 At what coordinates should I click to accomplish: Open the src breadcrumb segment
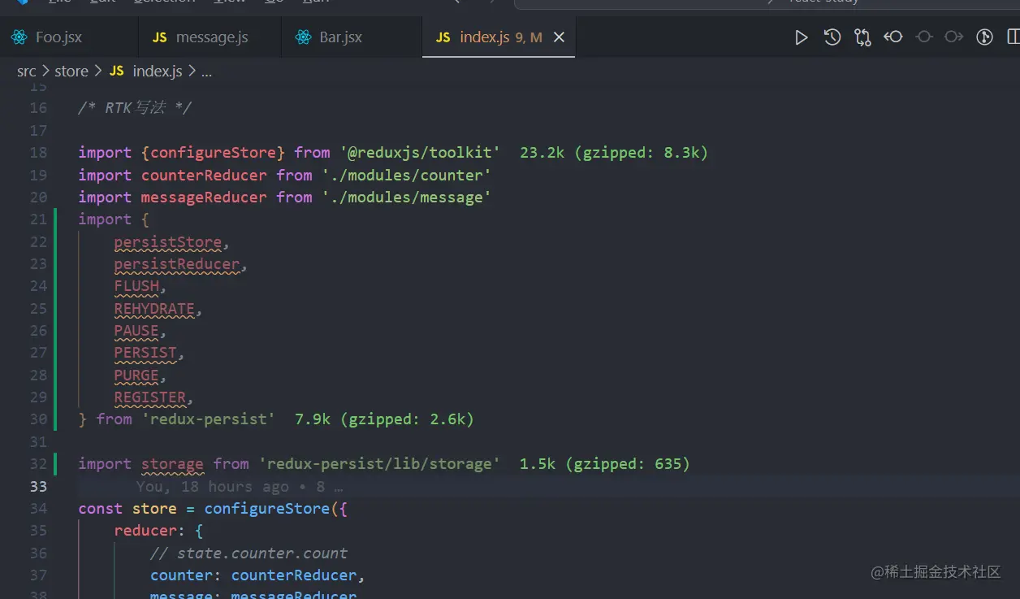[x=26, y=72]
